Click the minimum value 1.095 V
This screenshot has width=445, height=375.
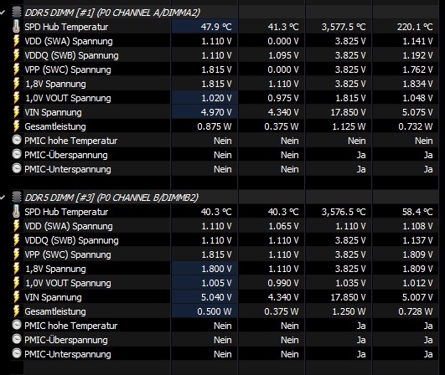coord(283,55)
